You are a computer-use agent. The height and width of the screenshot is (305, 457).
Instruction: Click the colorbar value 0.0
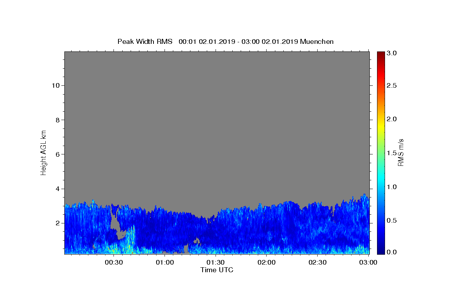[x=392, y=252]
